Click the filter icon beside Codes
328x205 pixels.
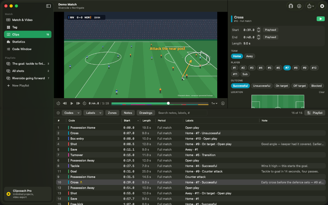pos(58,113)
